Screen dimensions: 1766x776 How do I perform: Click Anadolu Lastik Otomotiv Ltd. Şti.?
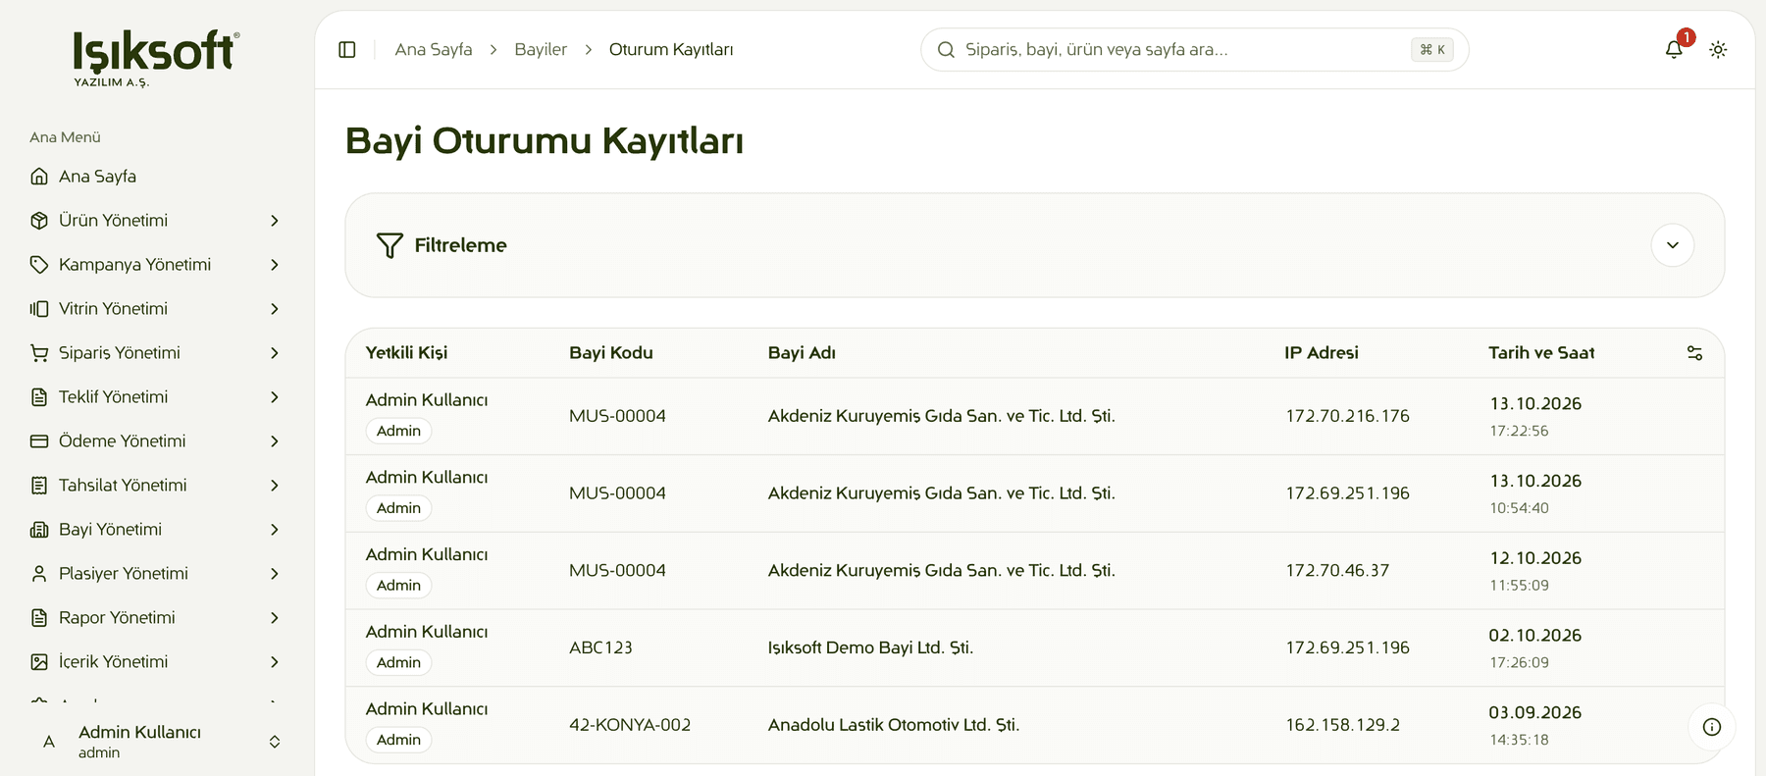(x=894, y=725)
